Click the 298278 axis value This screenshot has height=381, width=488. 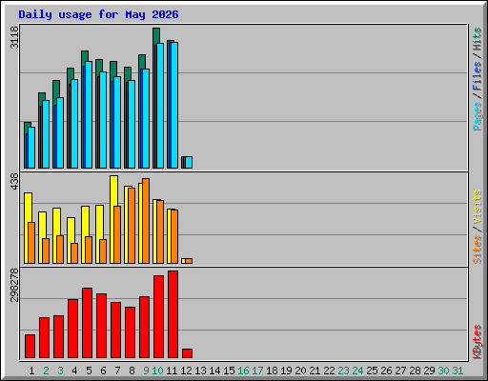tap(14, 285)
